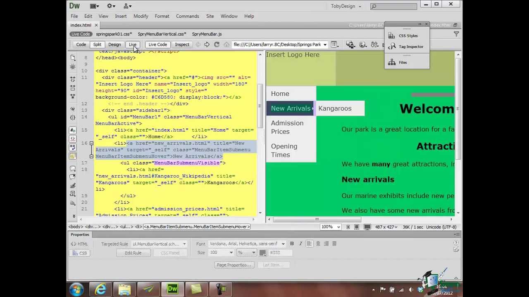
Task: Click the browser Back arrow in document toolbar
Action: tap(198, 45)
